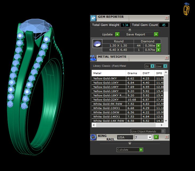
Task: Click the Library: Classic - (Fast)-Metal label
Action: tap(109, 66)
